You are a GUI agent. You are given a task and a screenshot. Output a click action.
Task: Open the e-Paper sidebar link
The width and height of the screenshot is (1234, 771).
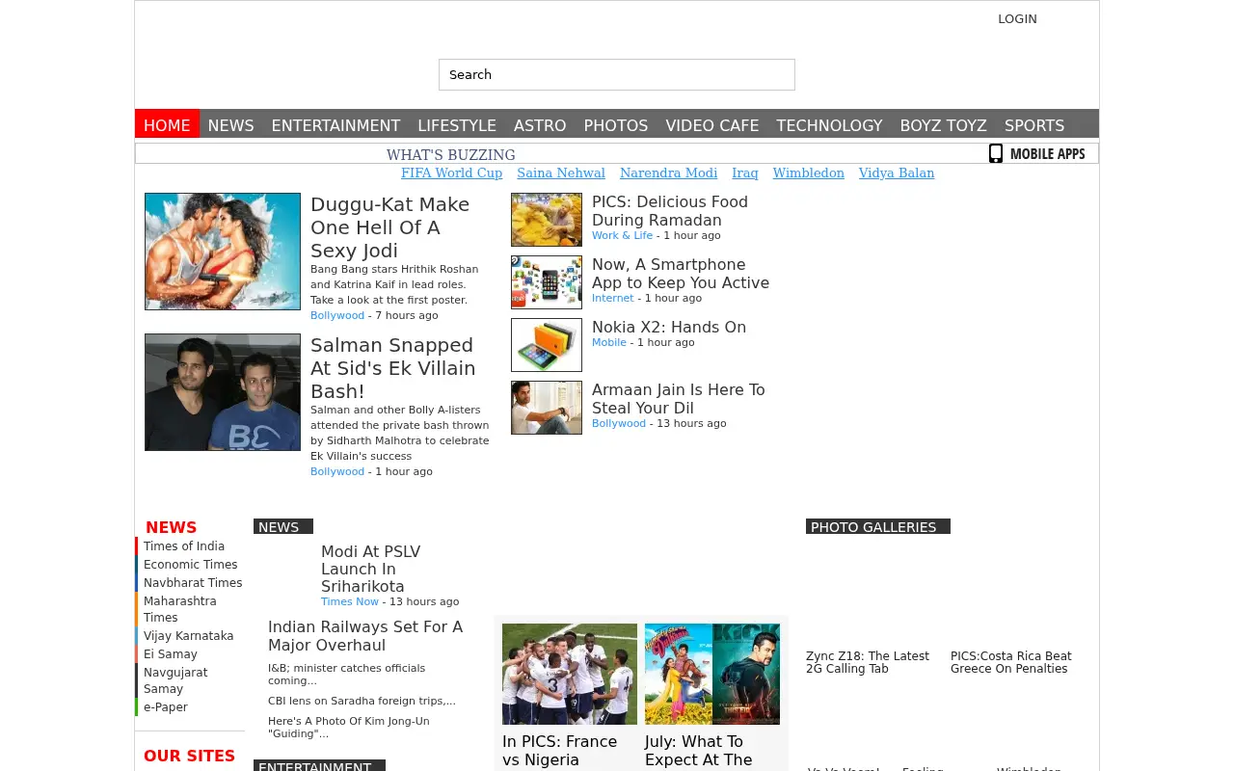point(166,707)
